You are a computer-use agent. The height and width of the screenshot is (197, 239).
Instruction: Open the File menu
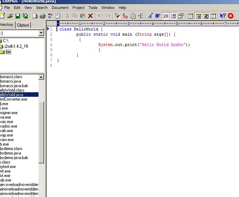coord(7,8)
